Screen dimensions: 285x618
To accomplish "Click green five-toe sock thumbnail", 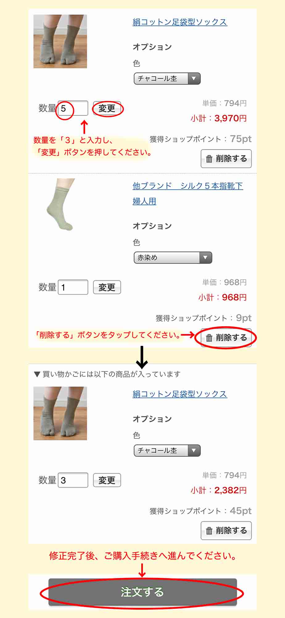I will click(x=61, y=205).
